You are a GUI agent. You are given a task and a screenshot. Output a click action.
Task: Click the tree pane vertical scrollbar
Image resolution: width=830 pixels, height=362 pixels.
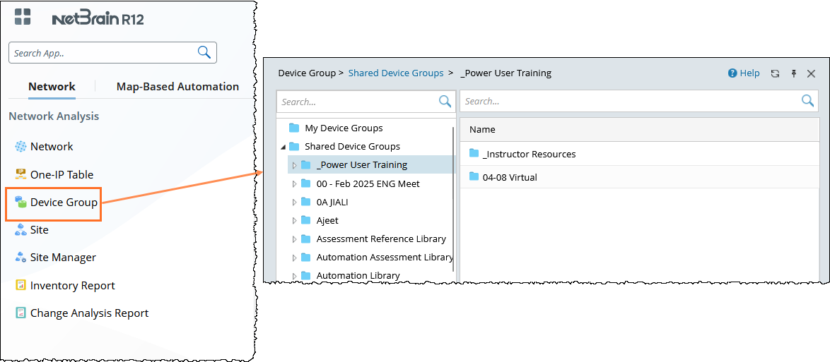coord(453,199)
